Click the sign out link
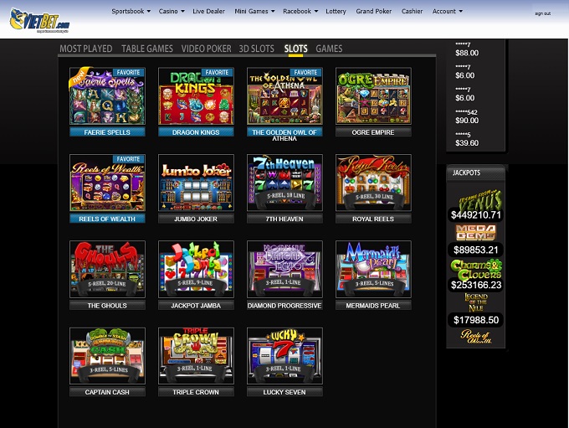 542,13
